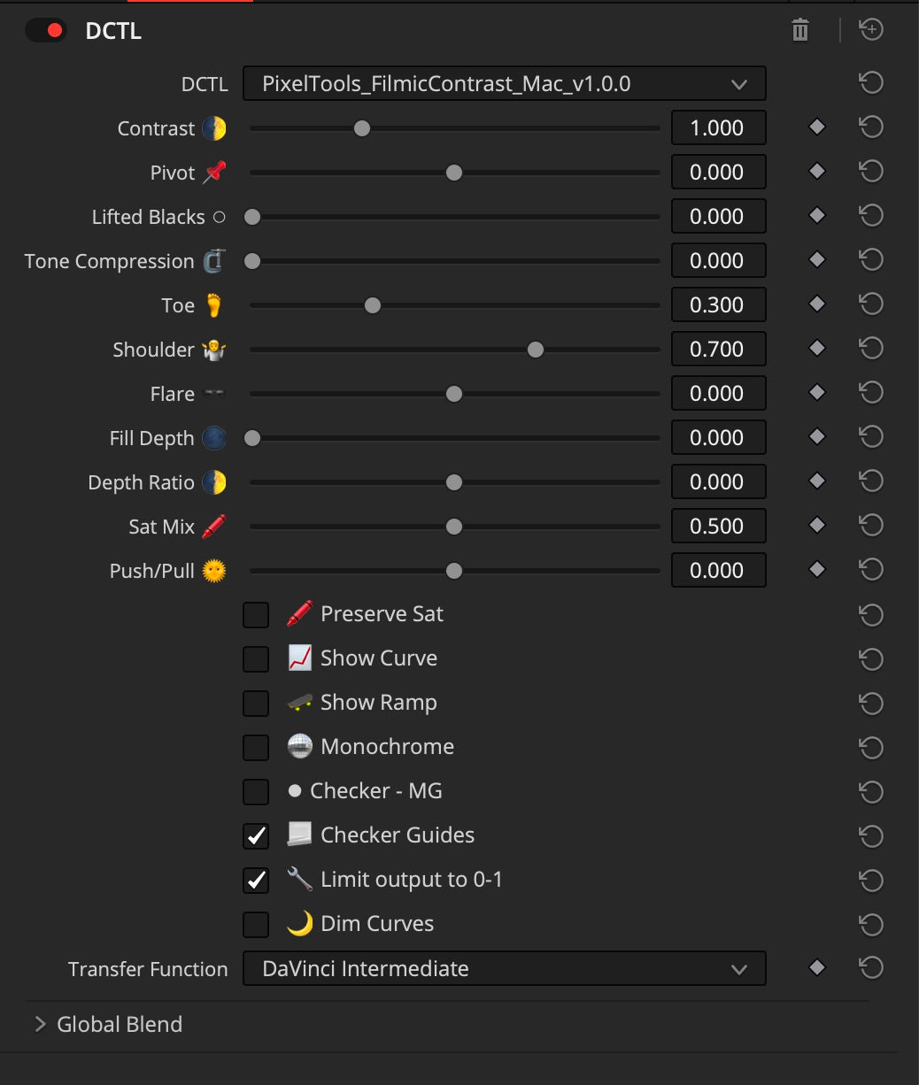Reset the Shoulder value
Image resolution: width=919 pixels, height=1085 pixels.
pos(871,349)
